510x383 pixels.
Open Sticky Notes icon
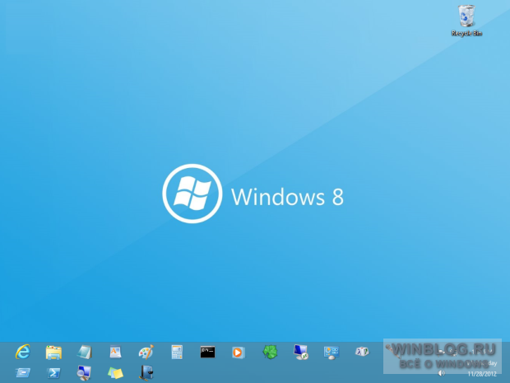[x=115, y=373]
